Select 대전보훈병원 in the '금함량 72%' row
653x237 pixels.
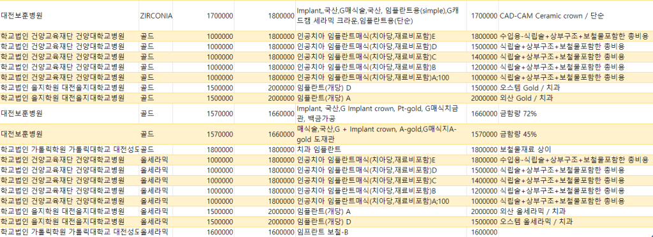pos(70,113)
